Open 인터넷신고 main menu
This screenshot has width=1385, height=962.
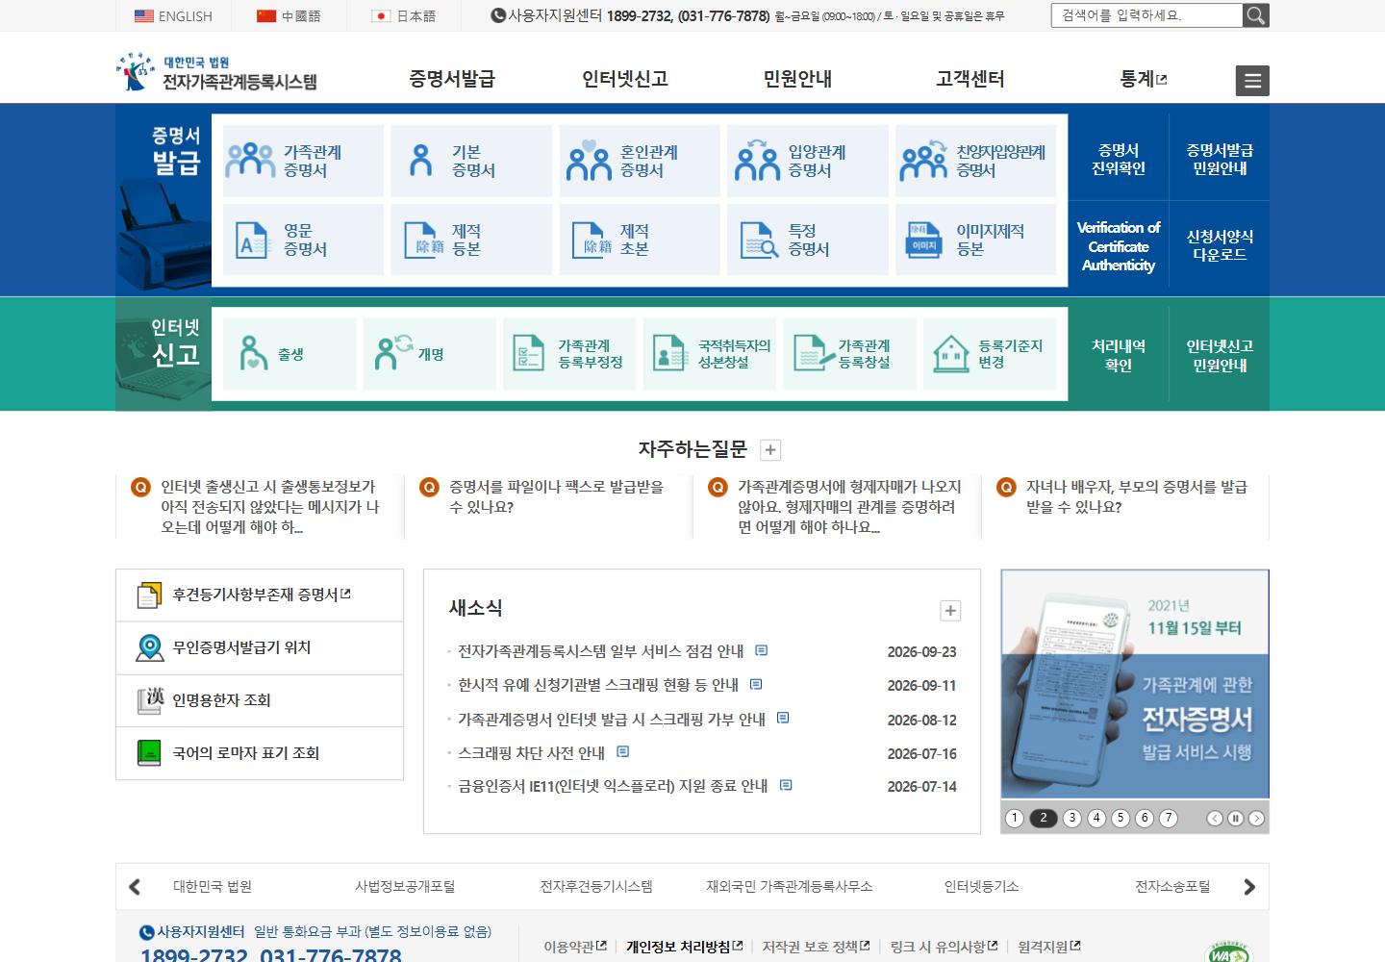tap(625, 79)
